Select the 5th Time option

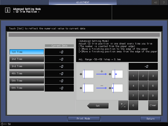tap(27, 81)
